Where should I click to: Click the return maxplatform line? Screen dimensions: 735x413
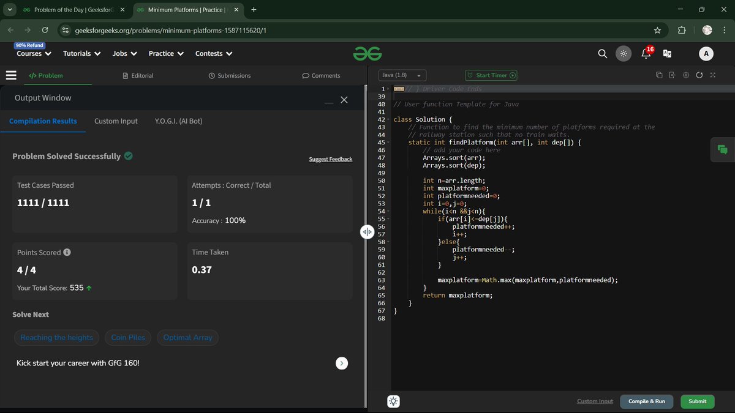pos(458,296)
